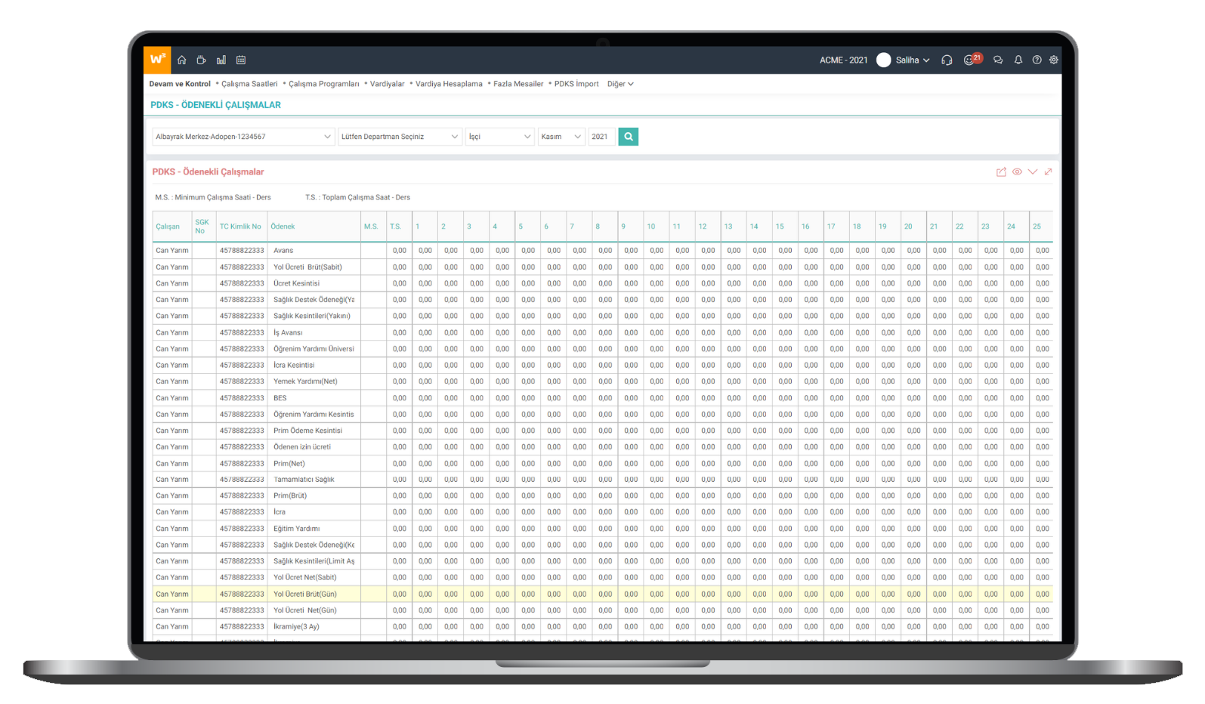
Task: Click the PDKS - Ödenekli Çalışmalar panel title
Action: [x=208, y=172]
